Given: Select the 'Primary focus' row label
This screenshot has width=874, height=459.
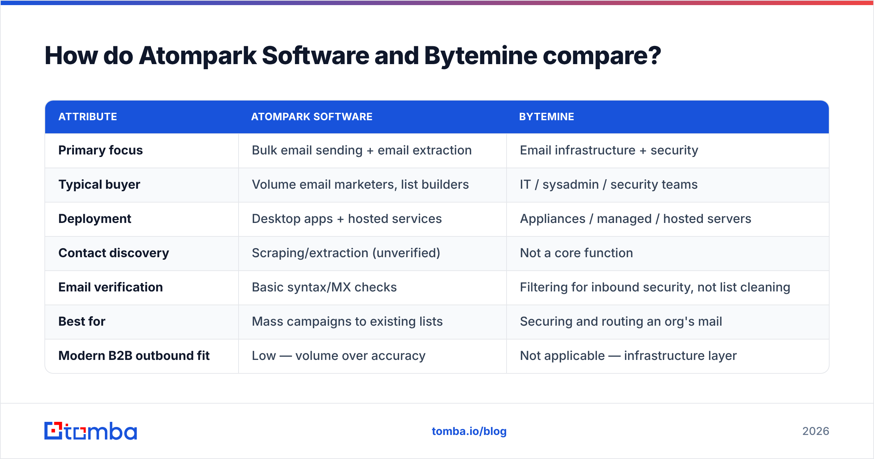Looking at the screenshot, I should point(101,150).
